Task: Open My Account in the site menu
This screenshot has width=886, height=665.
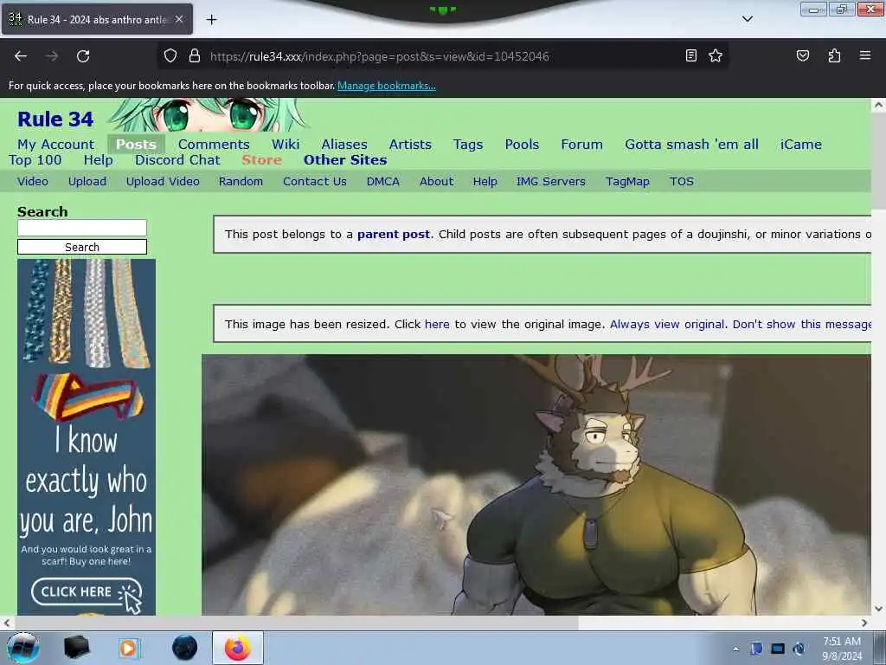Action: click(x=56, y=145)
